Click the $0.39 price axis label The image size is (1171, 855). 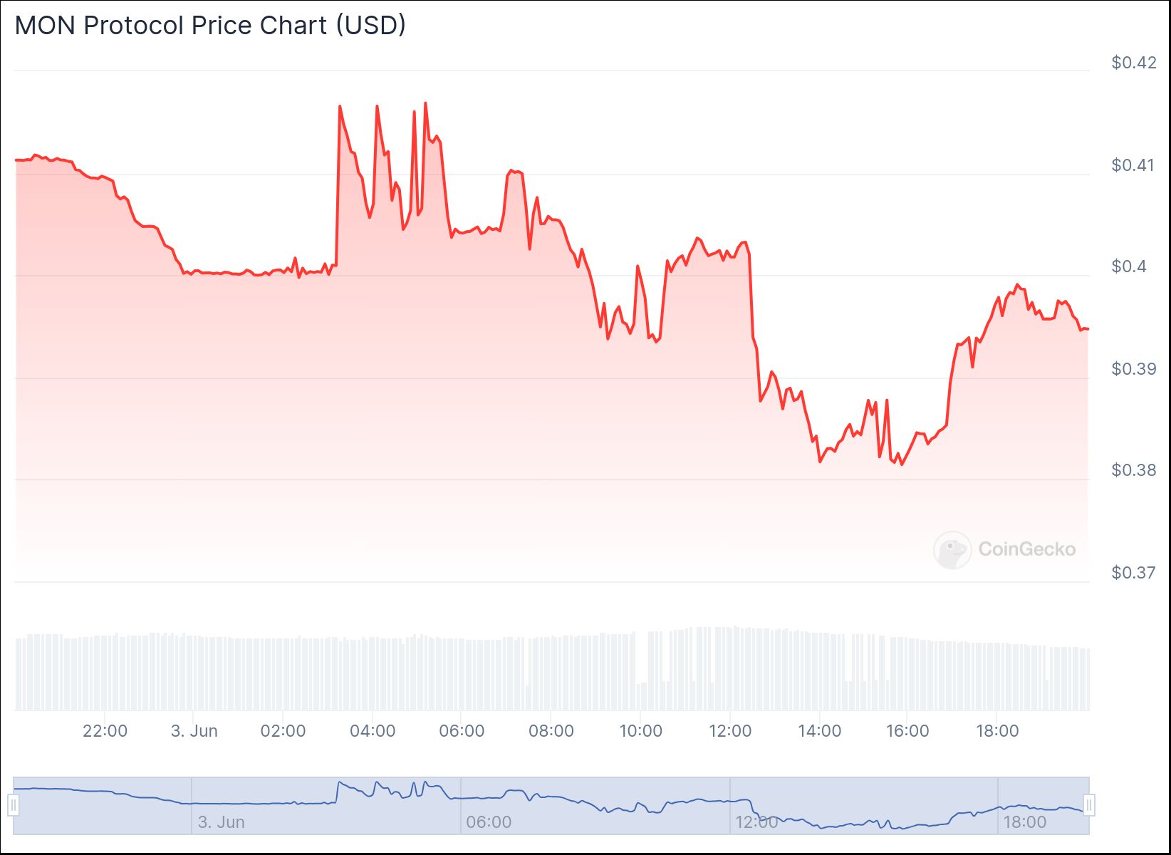(1134, 369)
